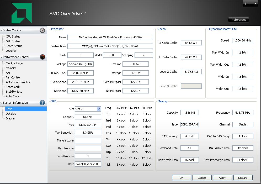This screenshot has width=261, height=184.
Task: Click the Channel Single field
Action: (243, 124)
